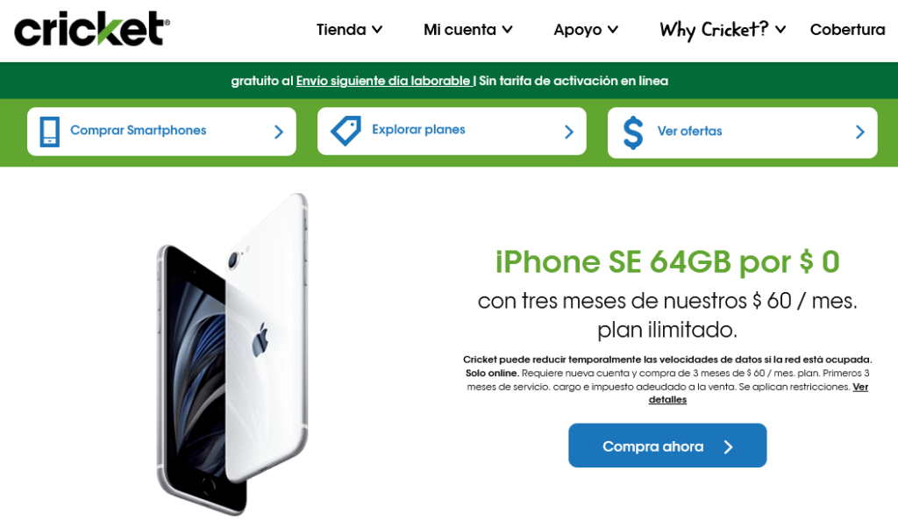Click the iPhone SE product image

tap(232, 354)
